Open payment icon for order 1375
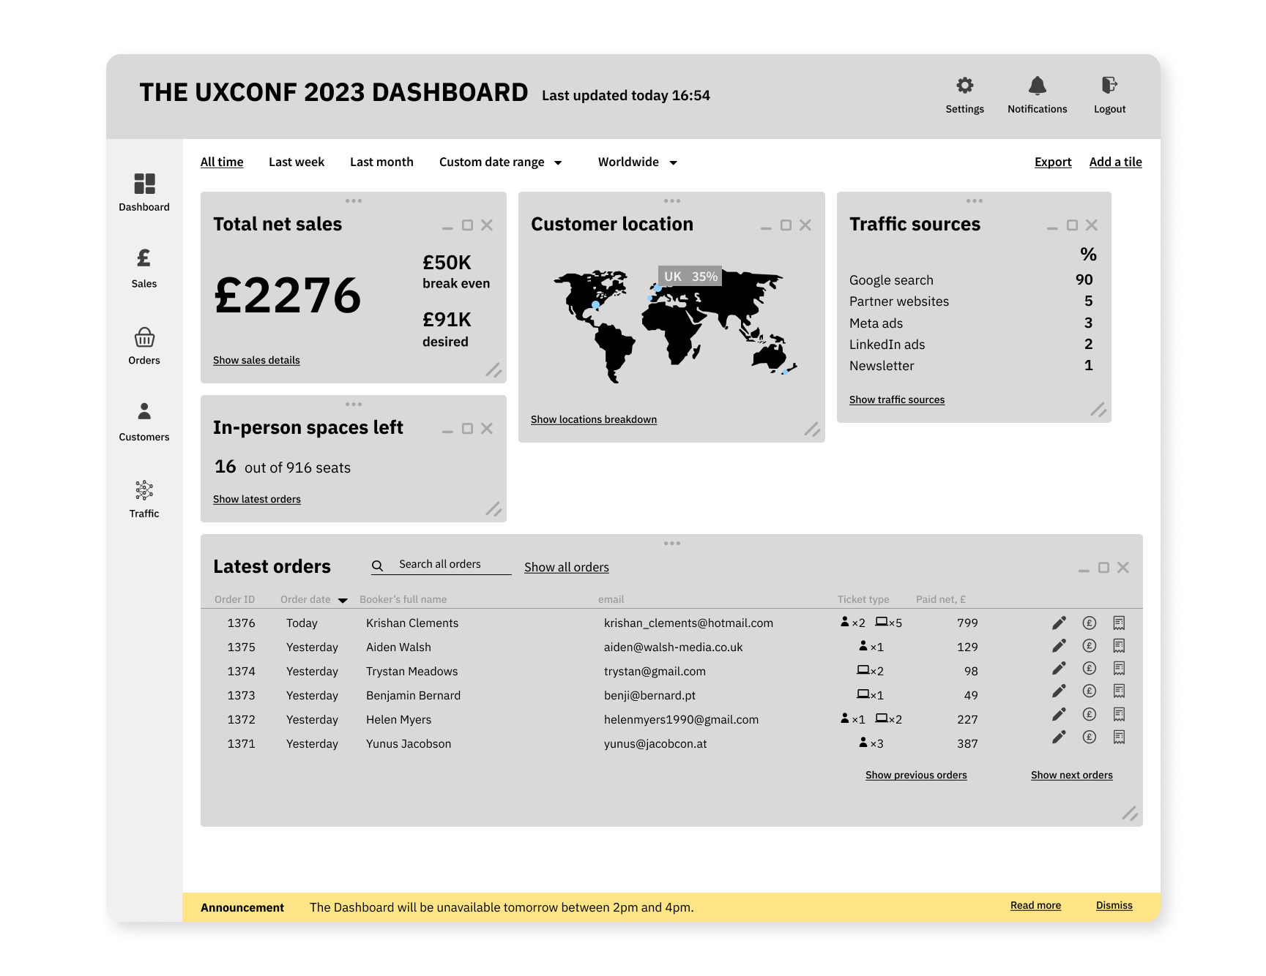The height and width of the screenshot is (976, 1266). pos(1090,646)
